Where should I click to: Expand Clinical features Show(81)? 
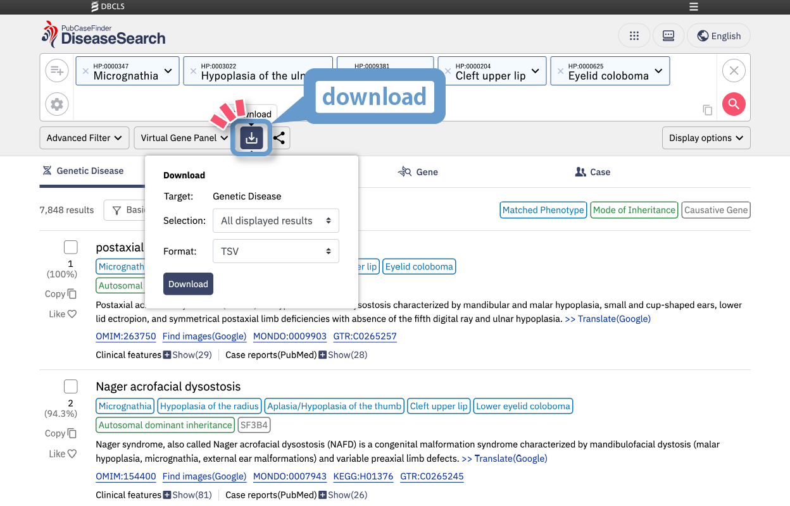pyautogui.click(x=187, y=495)
